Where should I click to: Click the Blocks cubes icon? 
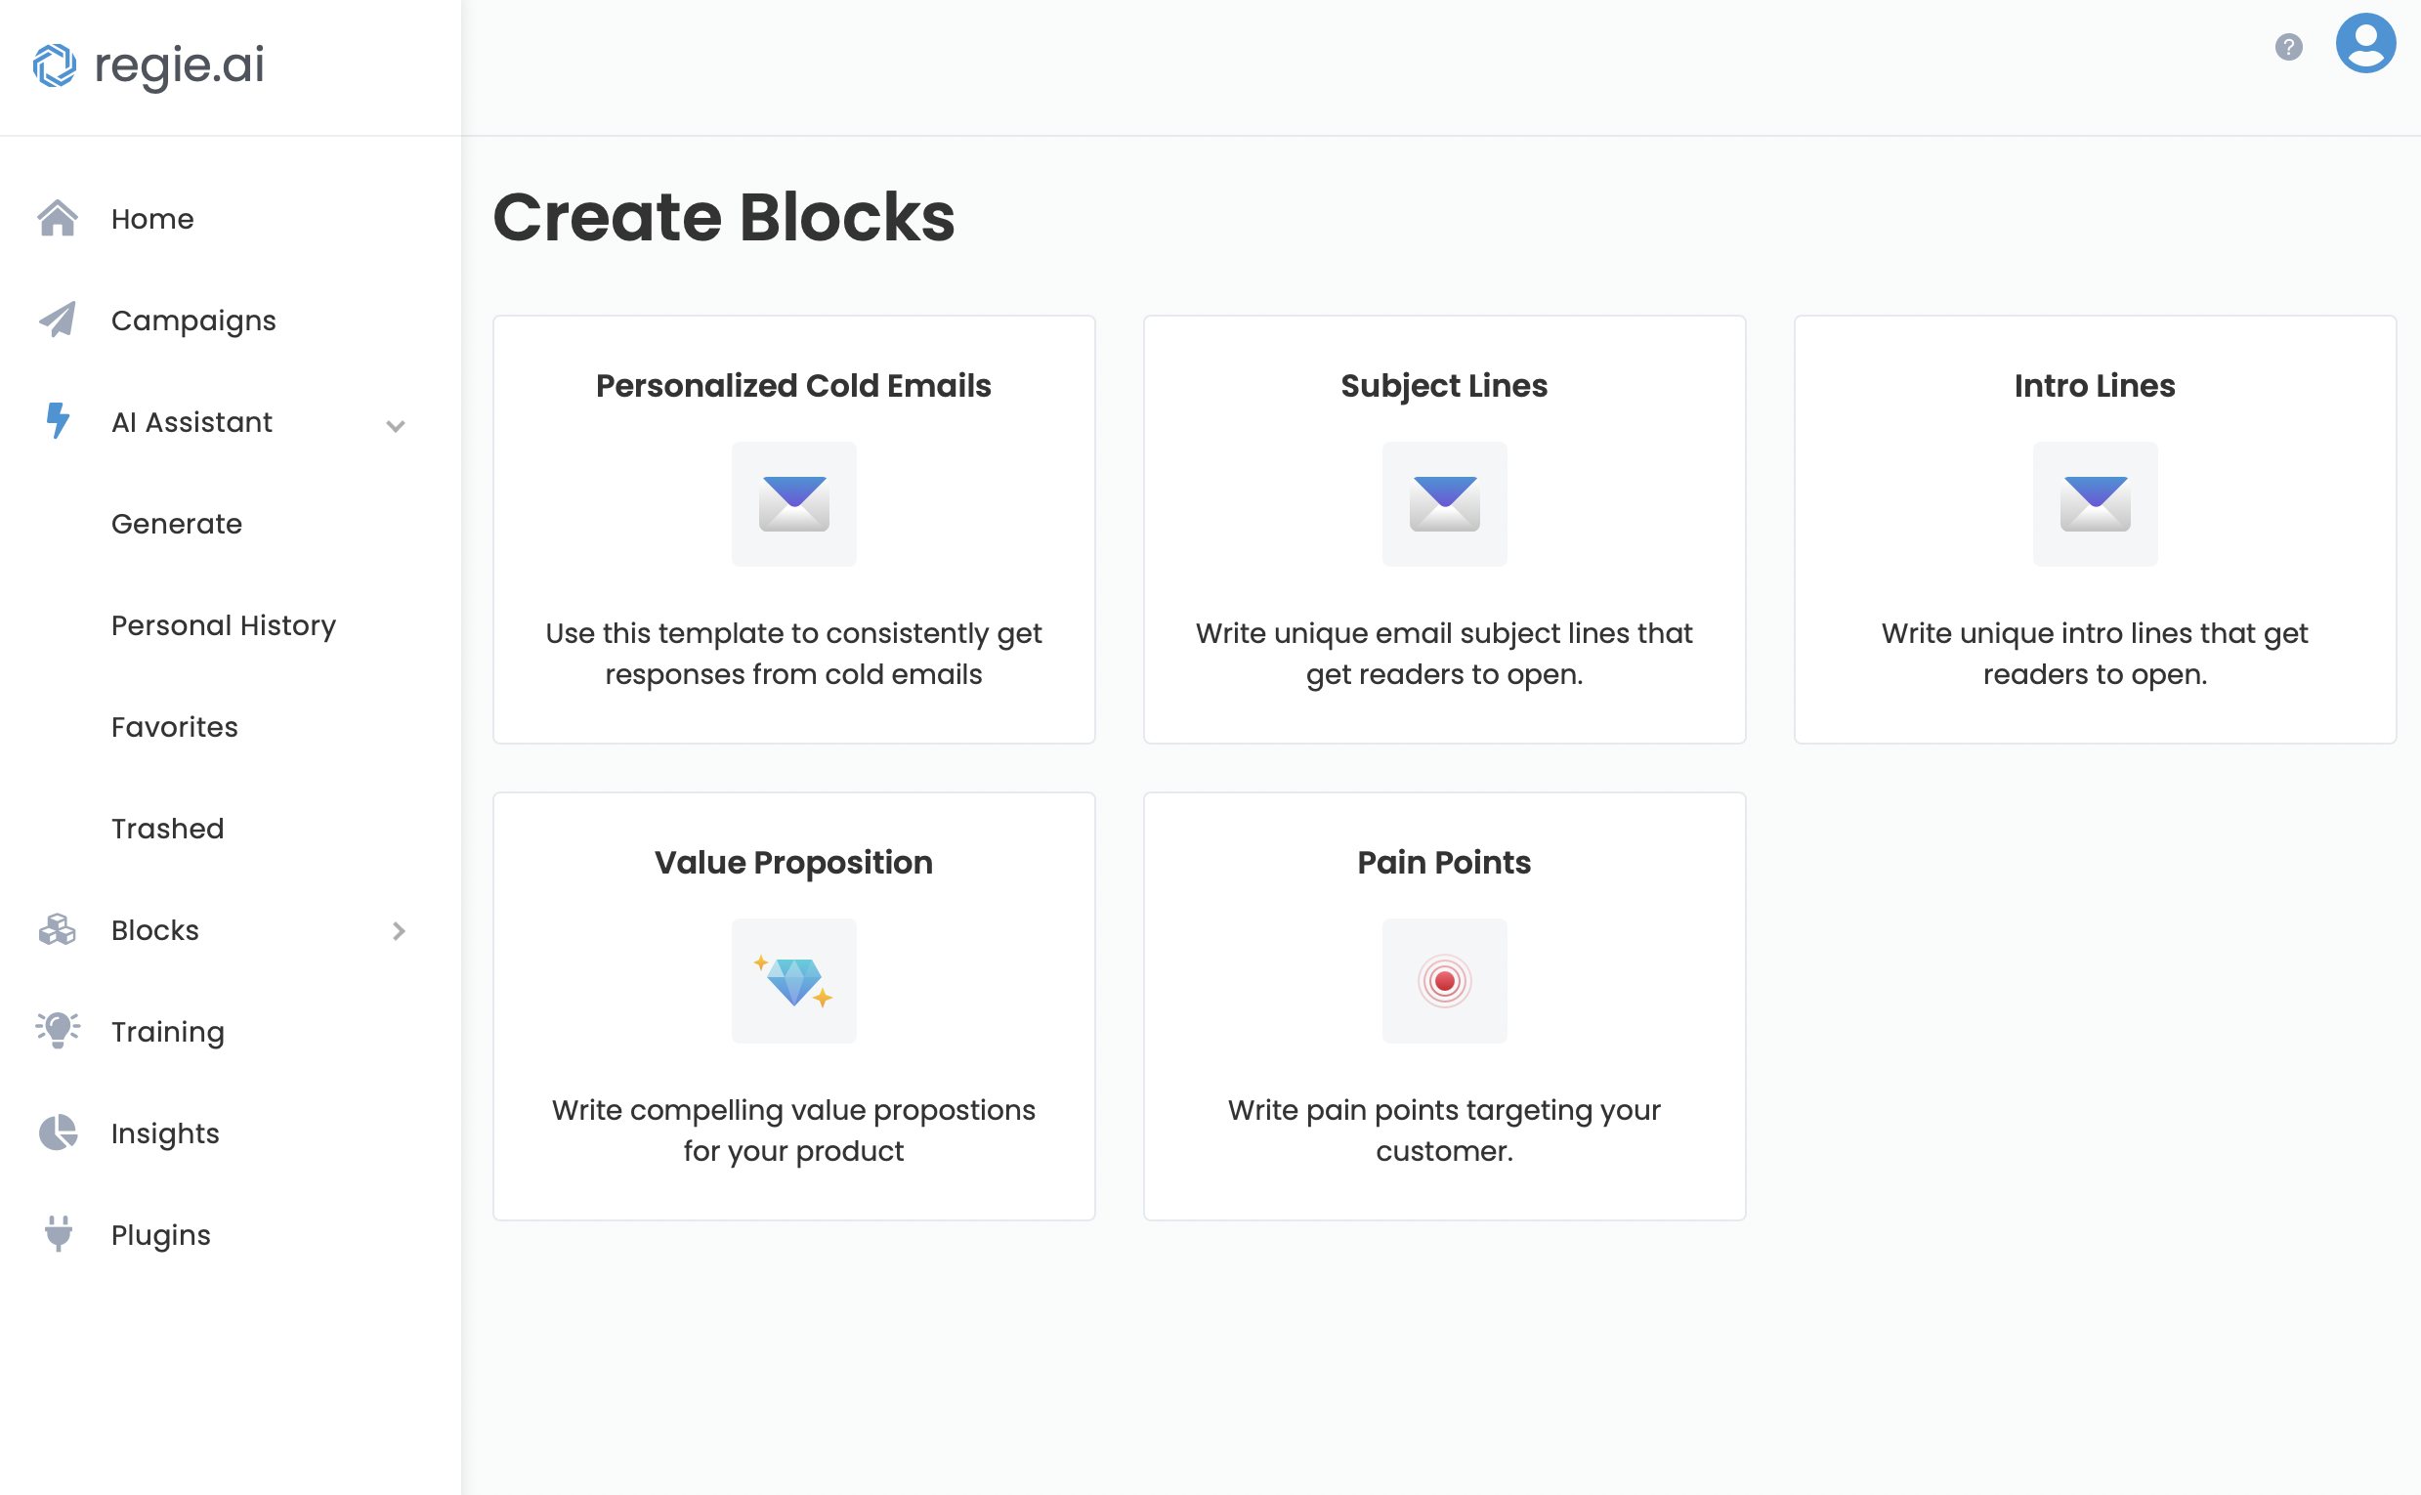[x=58, y=929]
